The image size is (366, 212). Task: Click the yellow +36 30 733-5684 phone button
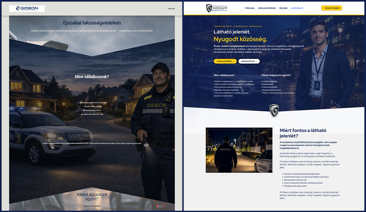pyautogui.click(x=332, y=8)
